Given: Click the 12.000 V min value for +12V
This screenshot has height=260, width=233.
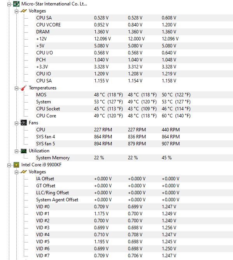Looking at the screenshot, I should tap(136, 39).
